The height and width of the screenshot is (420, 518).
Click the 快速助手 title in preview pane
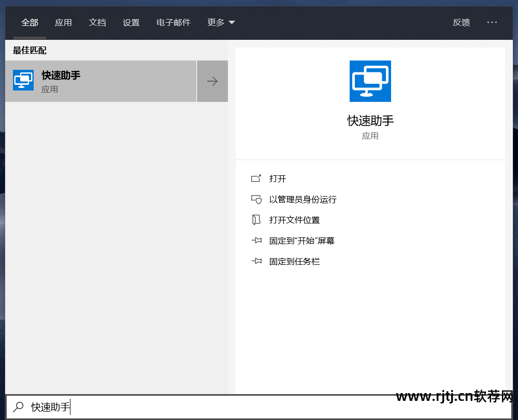(x=370, y=121)
